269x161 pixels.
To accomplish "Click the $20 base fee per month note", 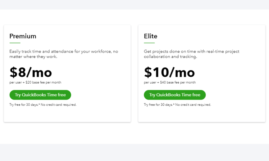I will [35, 82].
